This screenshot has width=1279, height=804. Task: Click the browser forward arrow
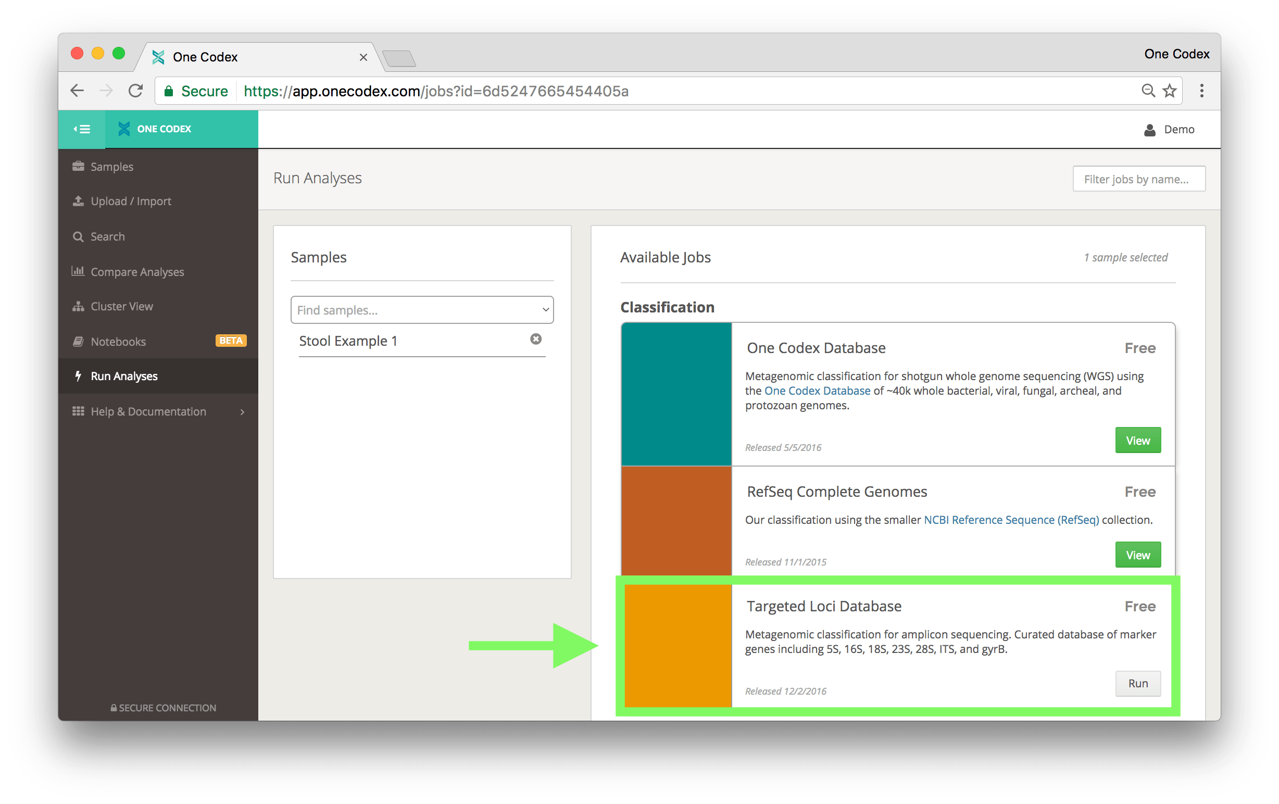pos(106,90)
